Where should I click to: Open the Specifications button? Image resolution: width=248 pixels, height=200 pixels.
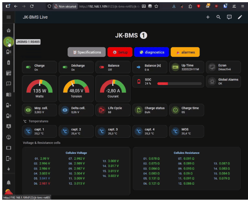[87, 52]
